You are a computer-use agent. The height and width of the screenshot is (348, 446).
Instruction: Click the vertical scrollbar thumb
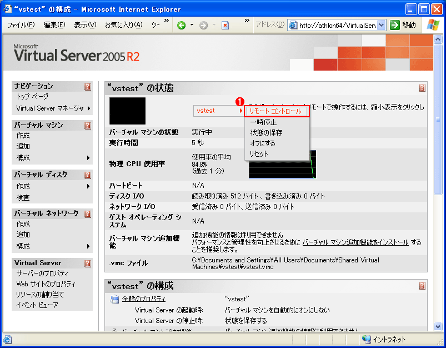(438, 119)
